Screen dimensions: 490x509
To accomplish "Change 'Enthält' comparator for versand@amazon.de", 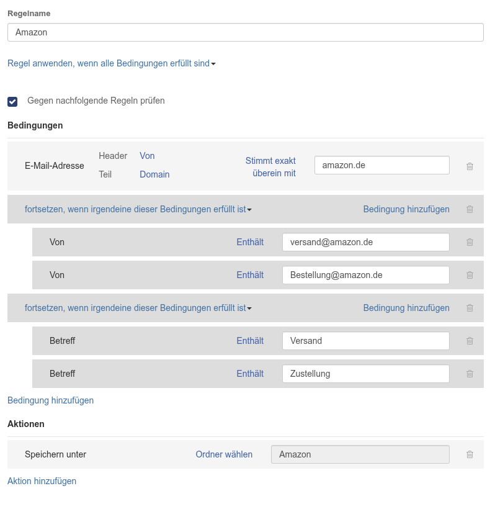I will pyautogui.click(x=250, y=242).
